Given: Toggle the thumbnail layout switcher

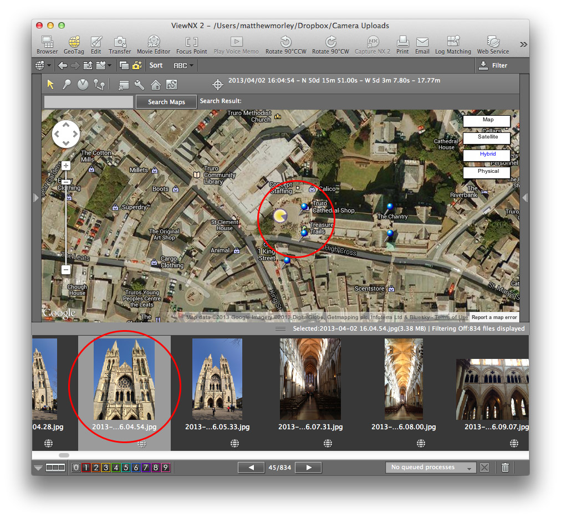Looking at the screenshot, I should pyautogui.click(x=55, y=467).
